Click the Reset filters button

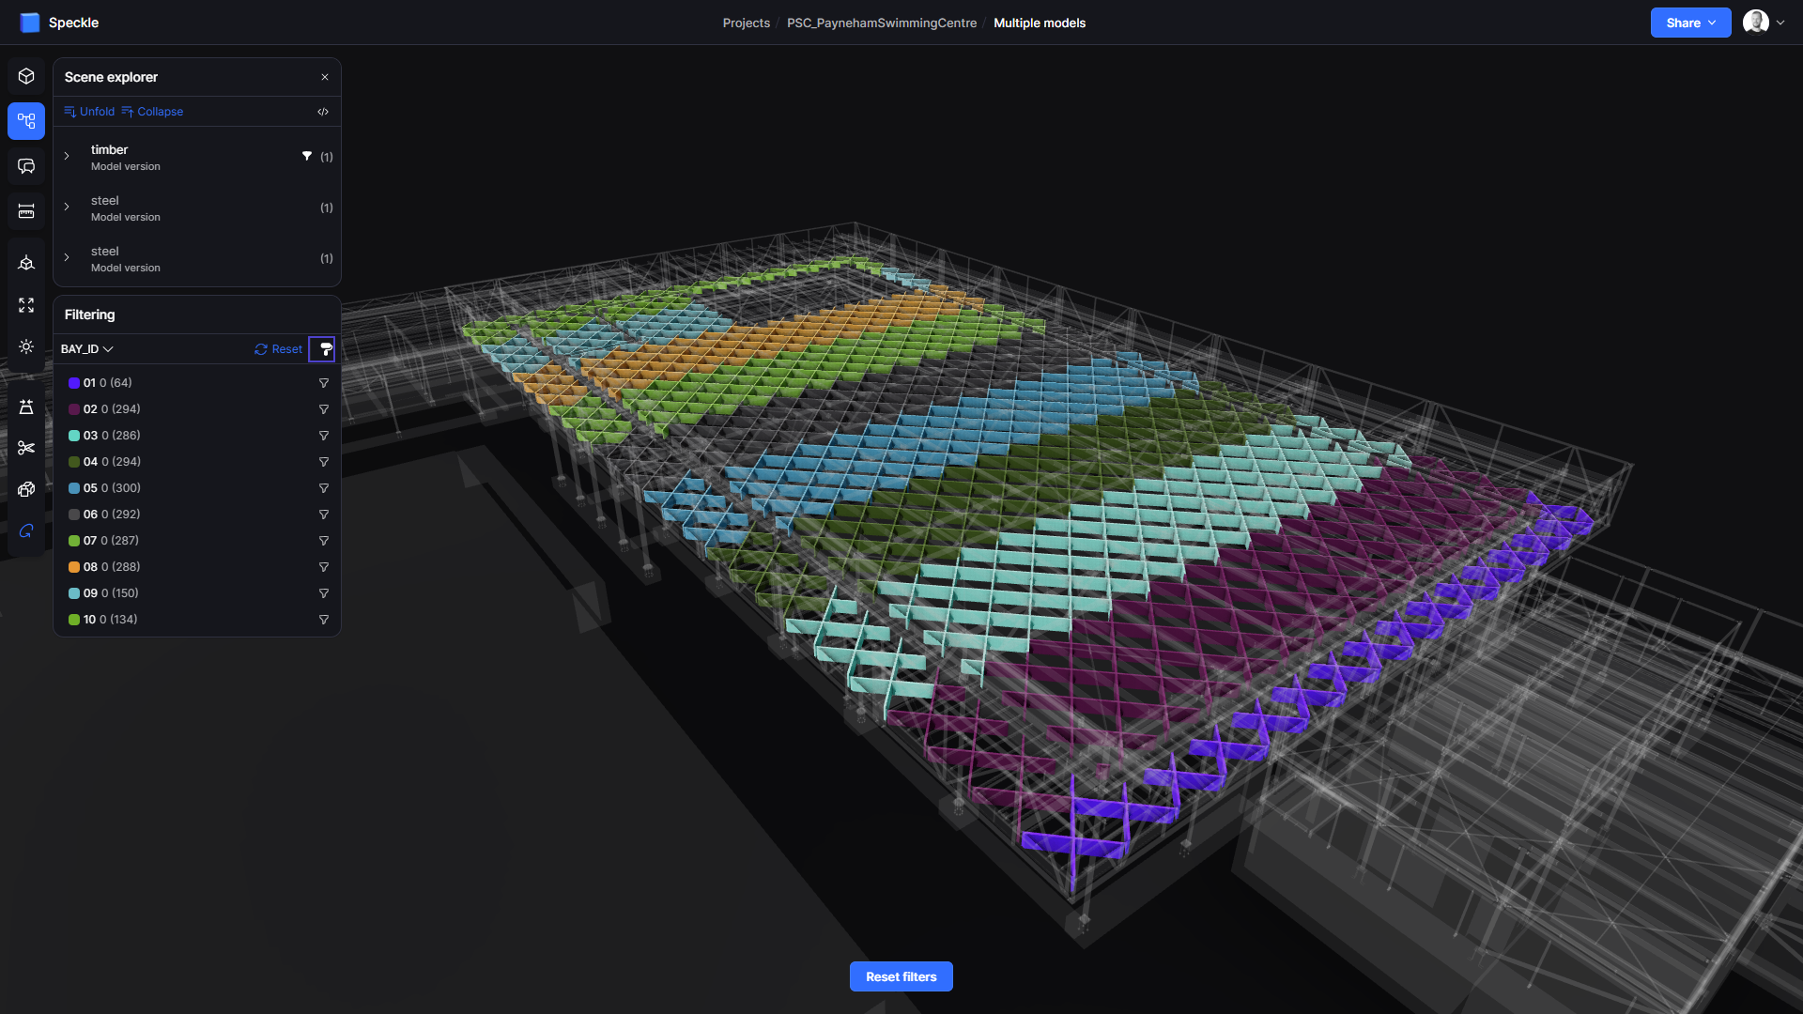[901, 976]
